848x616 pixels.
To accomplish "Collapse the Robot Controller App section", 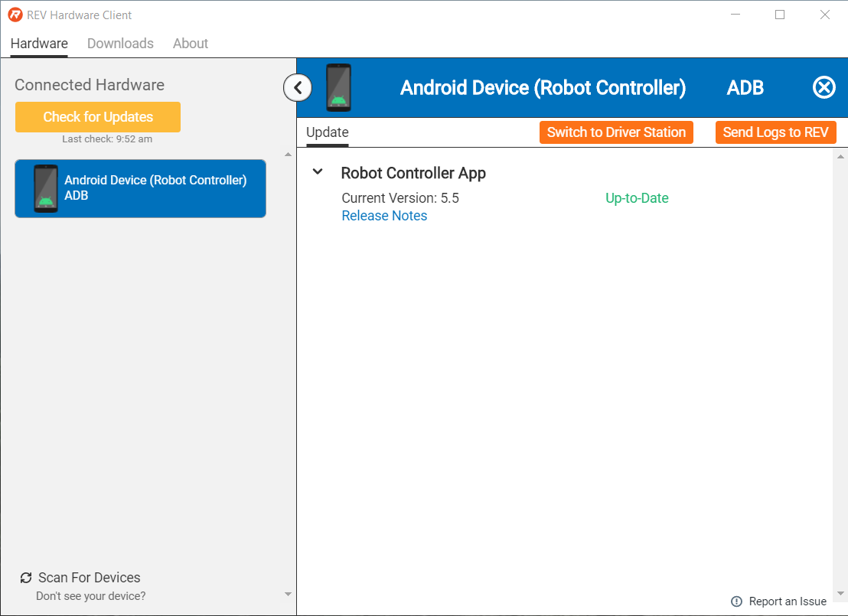I will [318, 172].
